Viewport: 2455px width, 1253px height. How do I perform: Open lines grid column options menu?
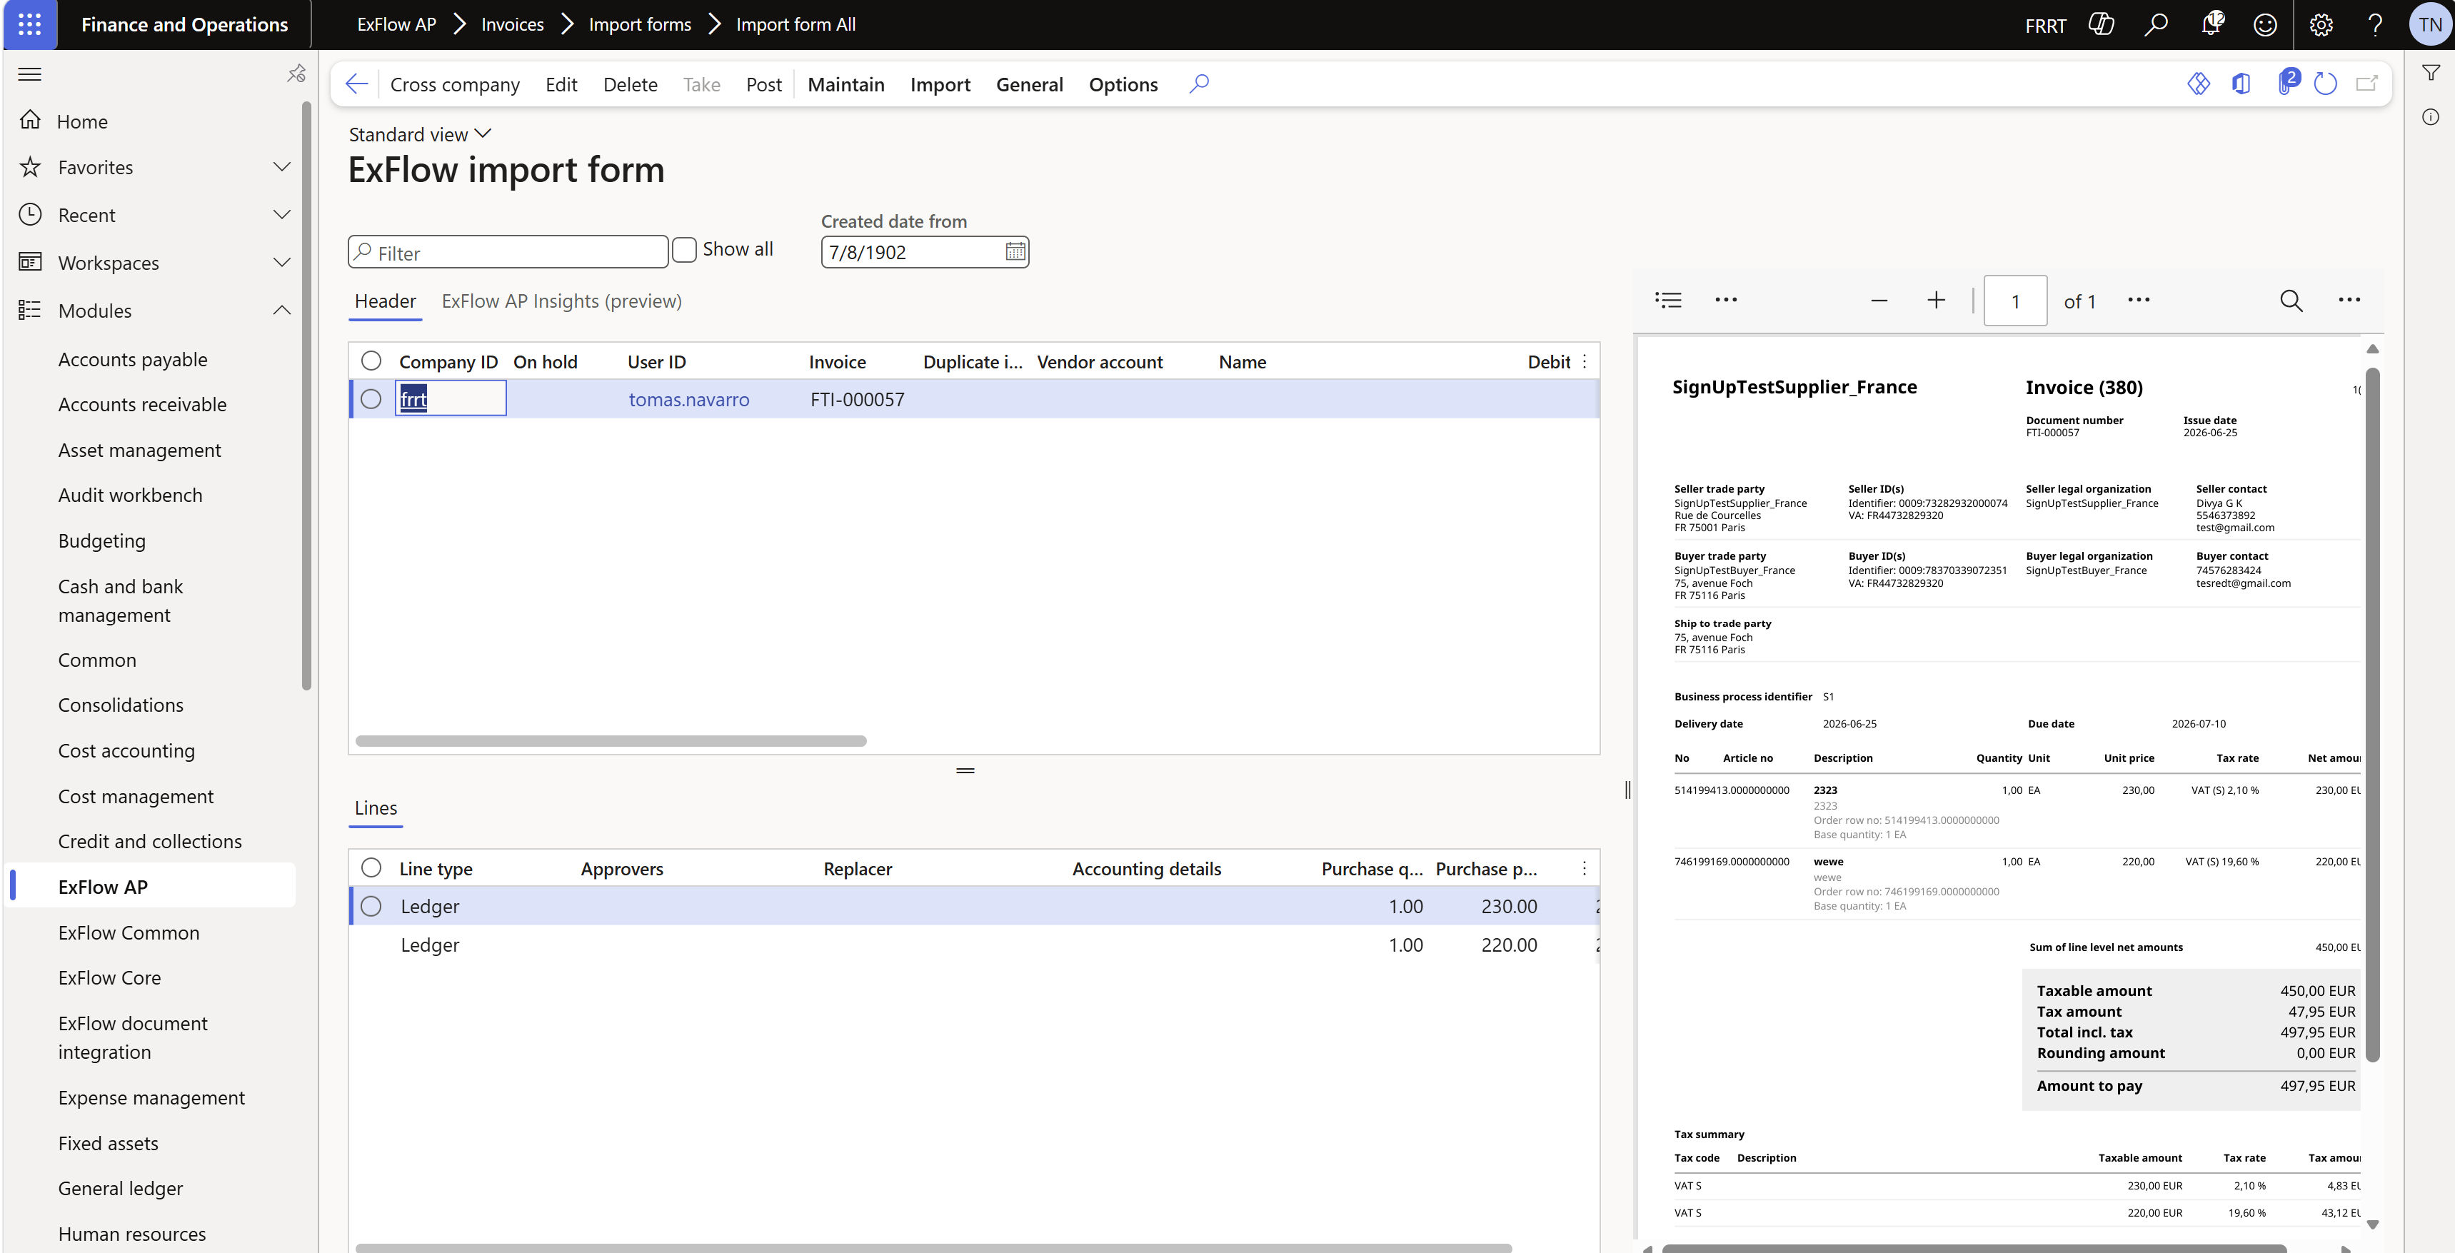click(1584, 868)
